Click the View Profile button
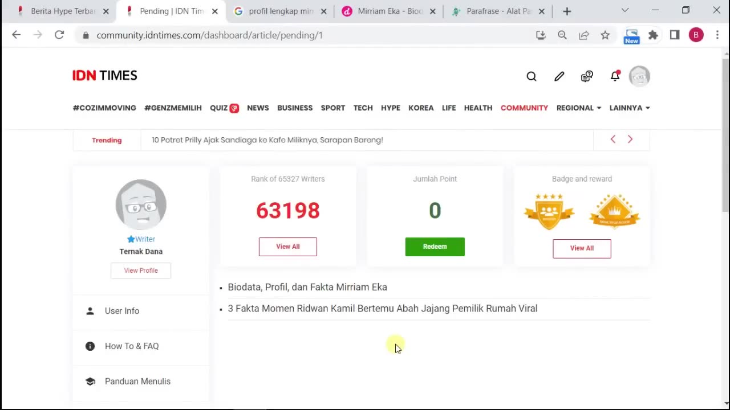Image resolution: width=730 pixels, height=410 pixels. (x=141, y=270)
